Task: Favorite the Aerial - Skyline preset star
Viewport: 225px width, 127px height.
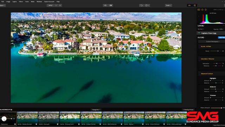Action: [x=143, y=124]
